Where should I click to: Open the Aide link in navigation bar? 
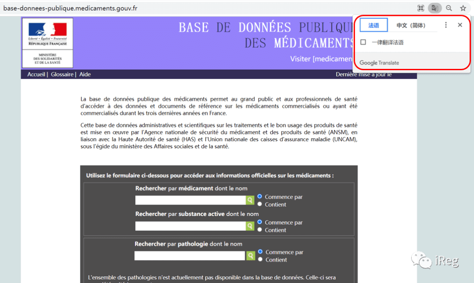[85, 75]
